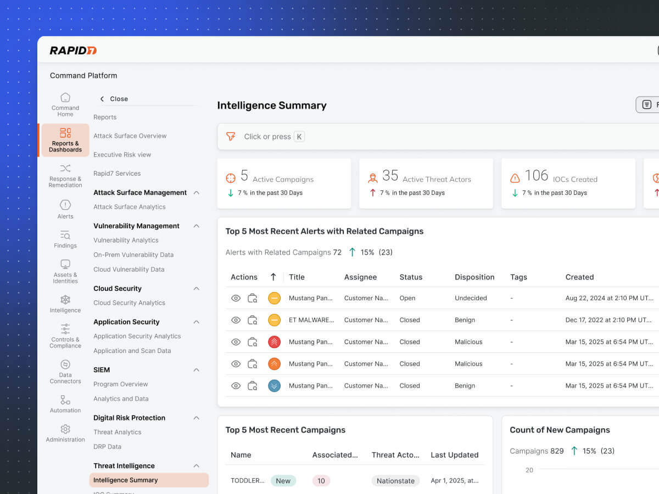The image size is (659, 494).
Task: Go to the Alerts sidebar icon
Action: [x=65, y=209]
